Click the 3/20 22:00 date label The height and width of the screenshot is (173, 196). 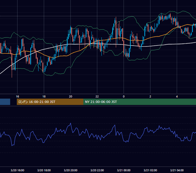(97, 170)
